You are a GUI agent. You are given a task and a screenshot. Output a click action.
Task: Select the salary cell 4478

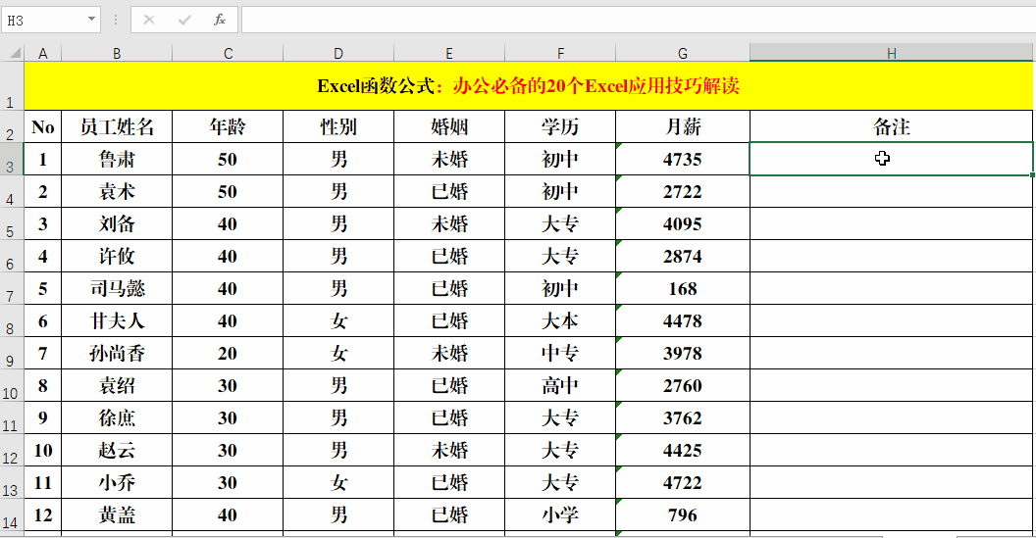(683, 320)
